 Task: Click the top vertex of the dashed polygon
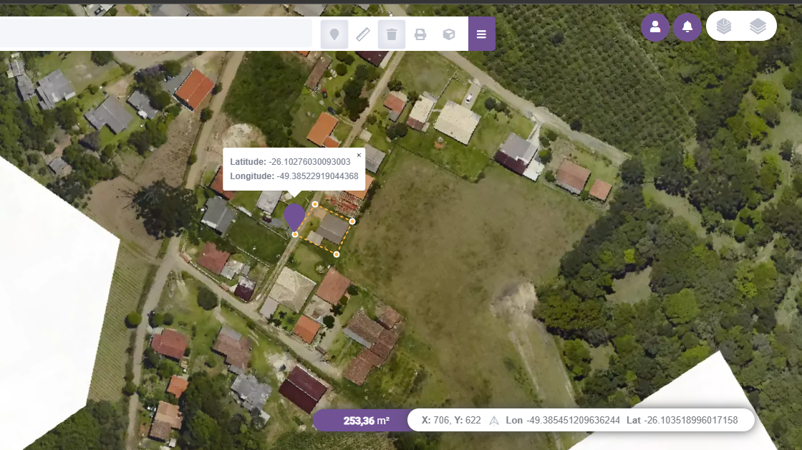pos(315,204)
